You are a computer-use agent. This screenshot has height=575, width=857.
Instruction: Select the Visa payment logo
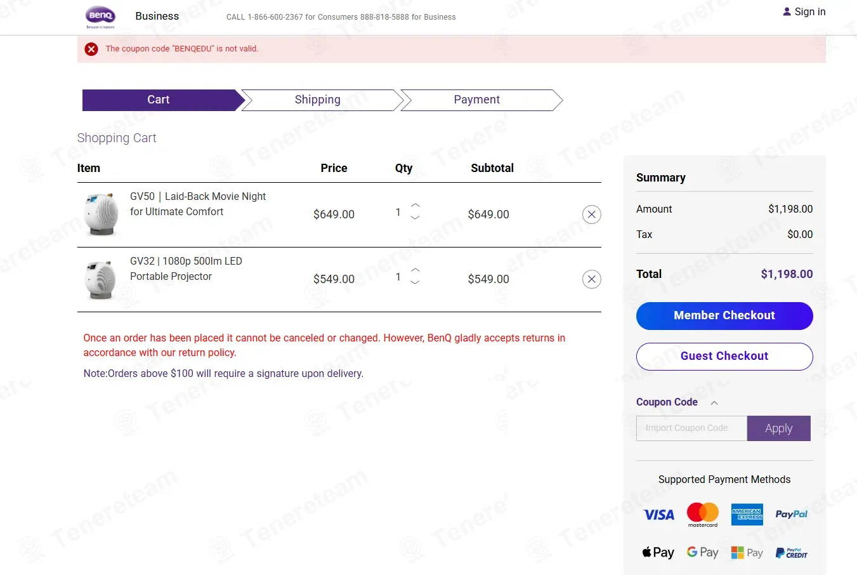[x=659, y=515]
